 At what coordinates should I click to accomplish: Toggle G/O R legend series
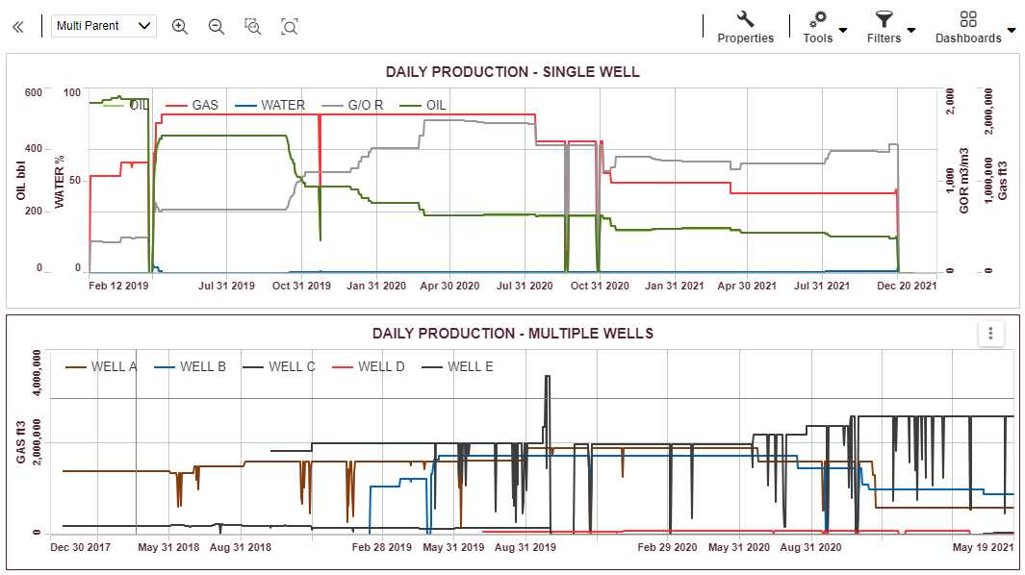351,105
